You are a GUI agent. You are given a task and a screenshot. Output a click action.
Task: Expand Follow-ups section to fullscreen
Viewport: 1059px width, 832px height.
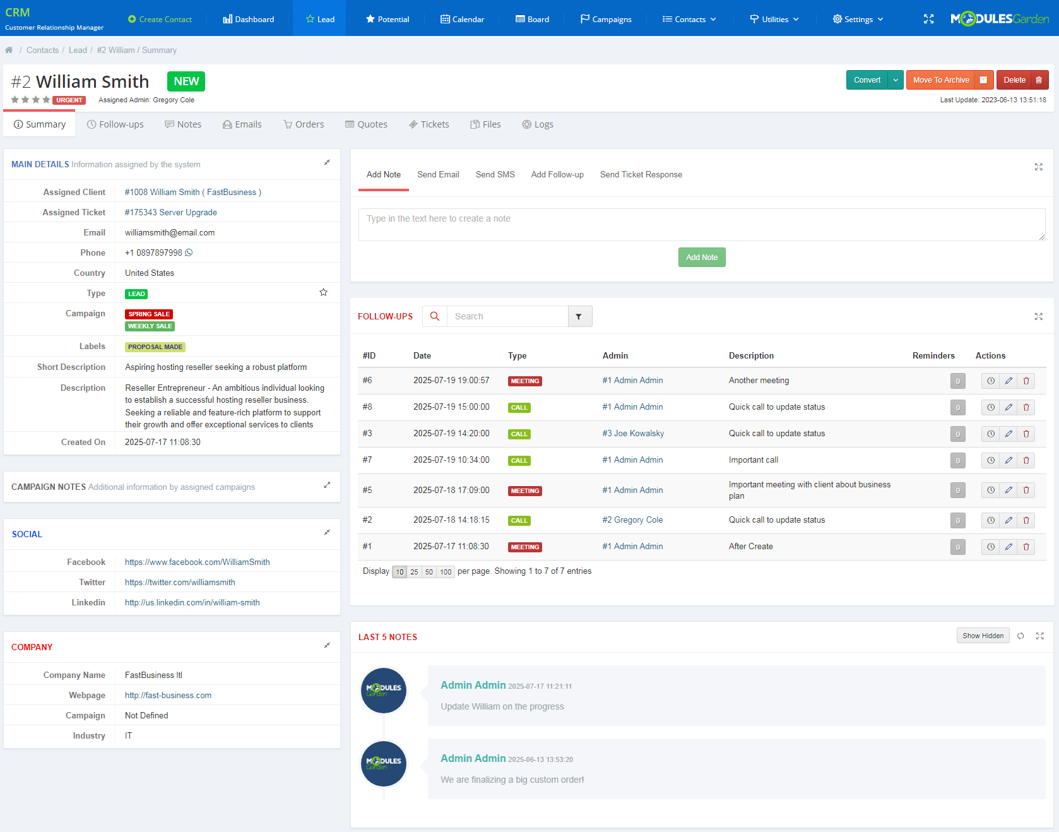click(x=1038, y=316)
